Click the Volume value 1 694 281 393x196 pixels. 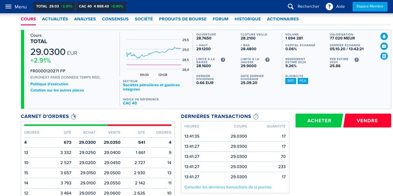294,38
